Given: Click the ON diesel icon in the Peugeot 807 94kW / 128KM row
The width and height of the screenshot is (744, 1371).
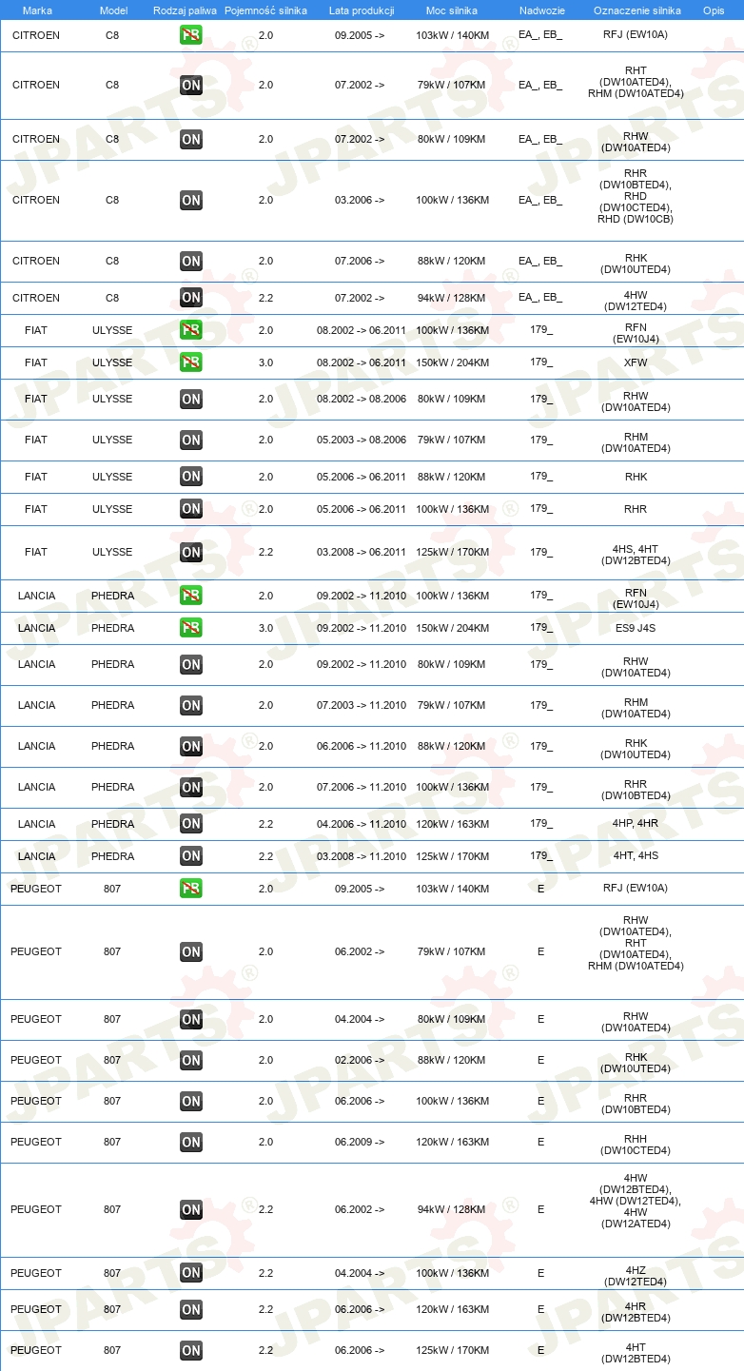Looking at the screenshot, I should click(x=191, y=1209).
